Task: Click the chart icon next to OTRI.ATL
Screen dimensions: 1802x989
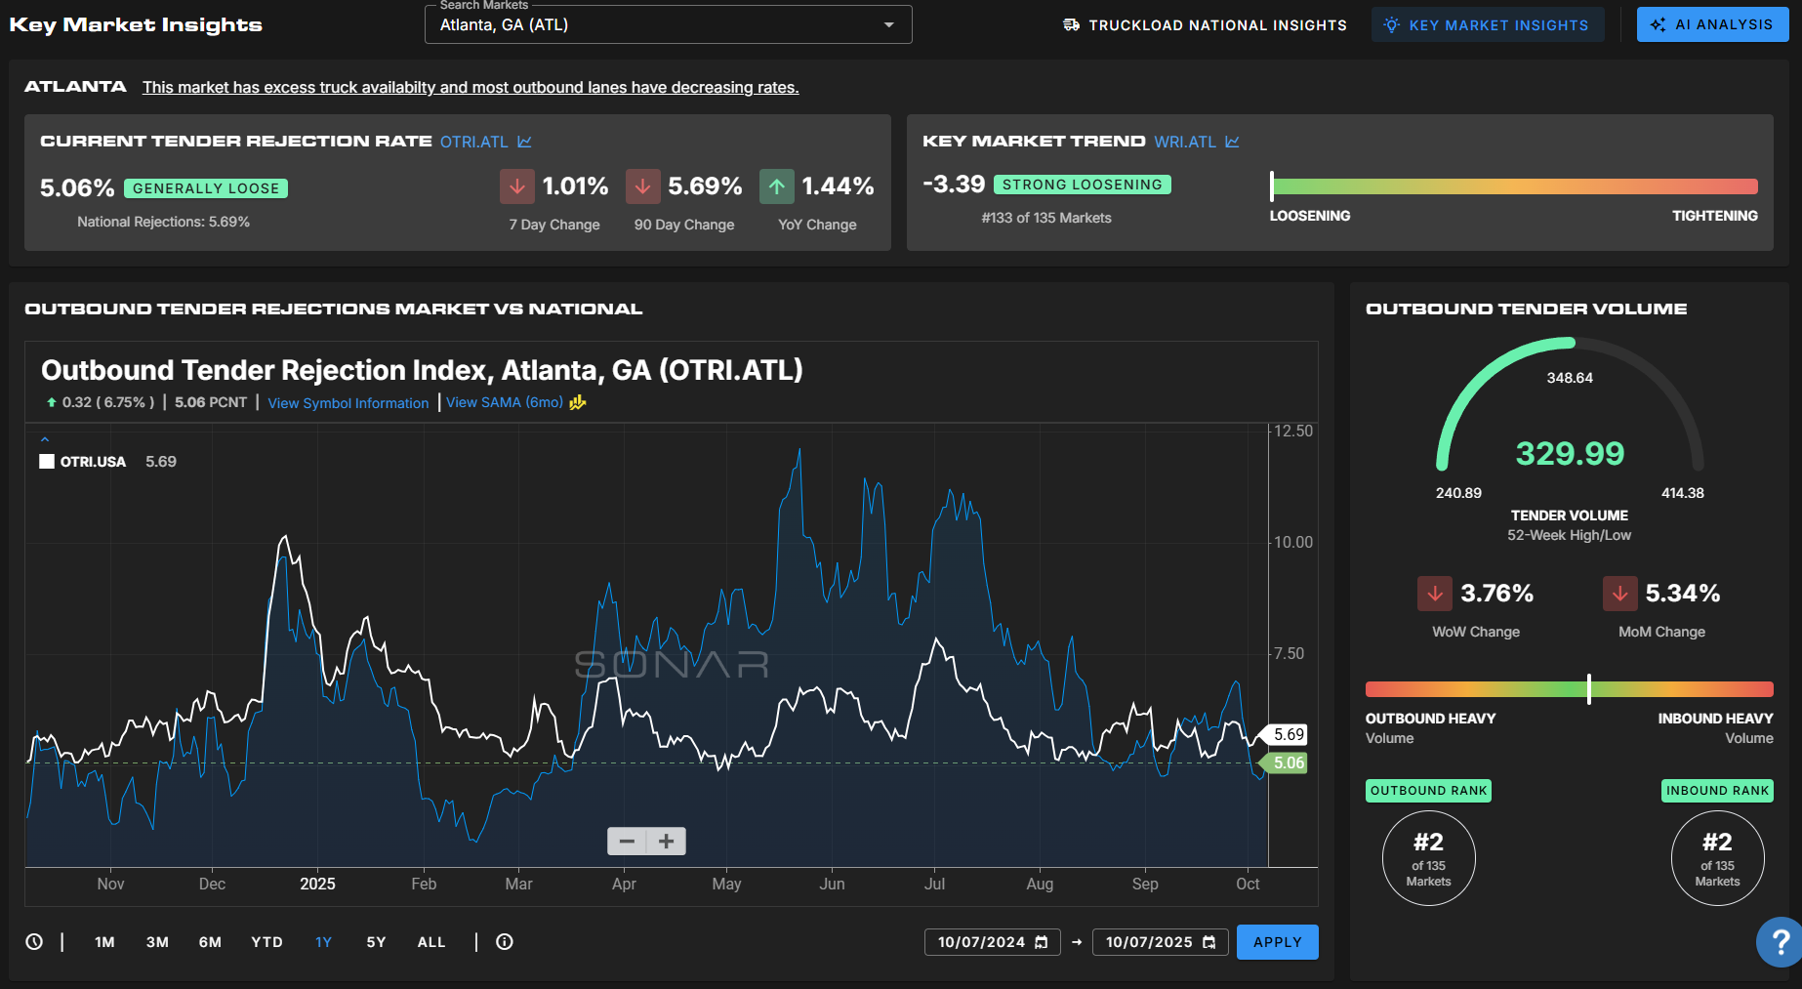Action: click(524, 142)
